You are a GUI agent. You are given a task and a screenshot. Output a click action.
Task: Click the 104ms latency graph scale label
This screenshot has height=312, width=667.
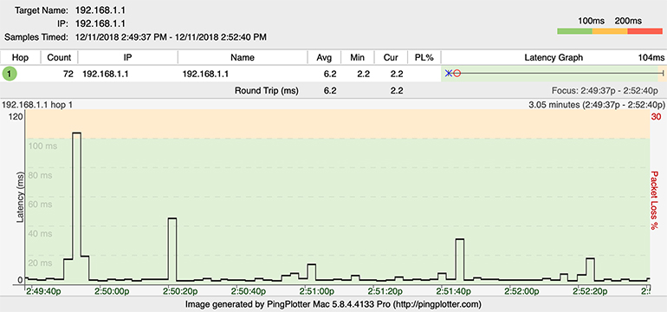(652, 57)
